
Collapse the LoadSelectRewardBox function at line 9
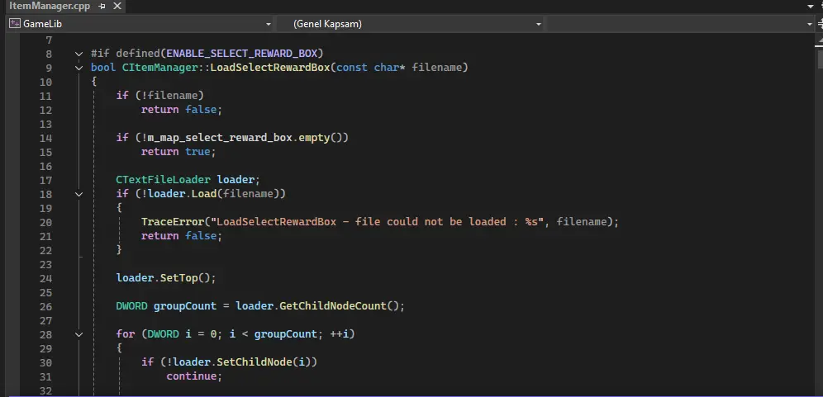point(78,68)
